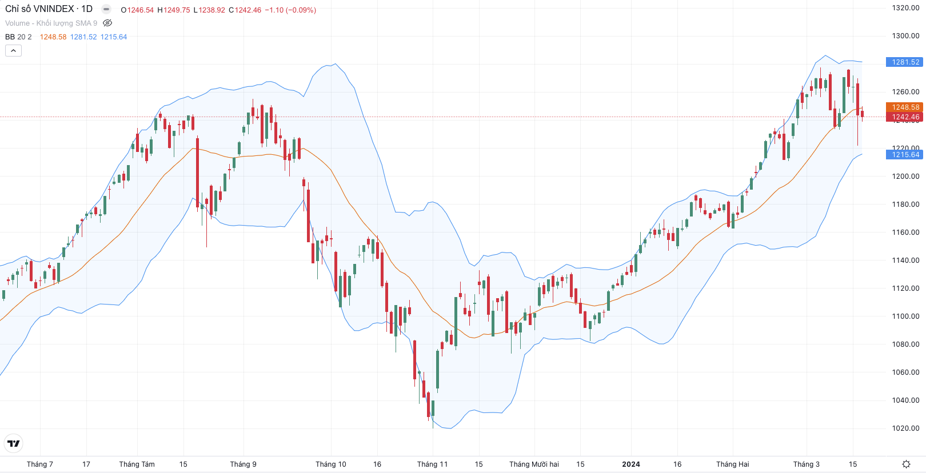926x473 pixels.
Task: Click the Tháng 11 time axis label
Action: pos(433,464)
